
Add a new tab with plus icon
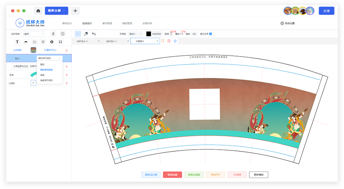pyautogui.click(x=75, y=11)
